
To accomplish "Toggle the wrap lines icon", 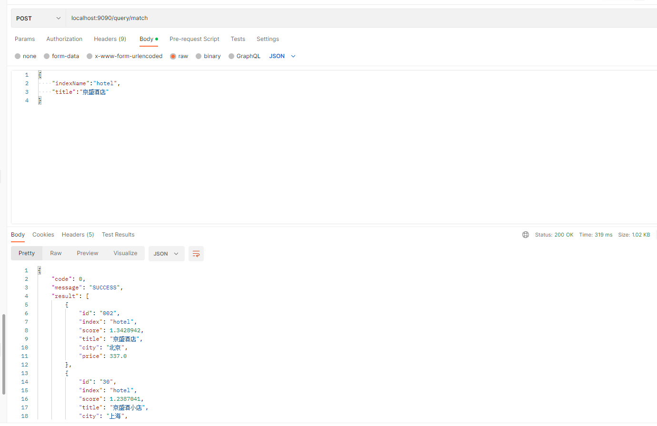I will 196,254.
